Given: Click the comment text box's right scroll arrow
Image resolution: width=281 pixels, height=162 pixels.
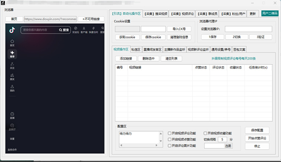Looking at the screenshot, I should 157,146.
